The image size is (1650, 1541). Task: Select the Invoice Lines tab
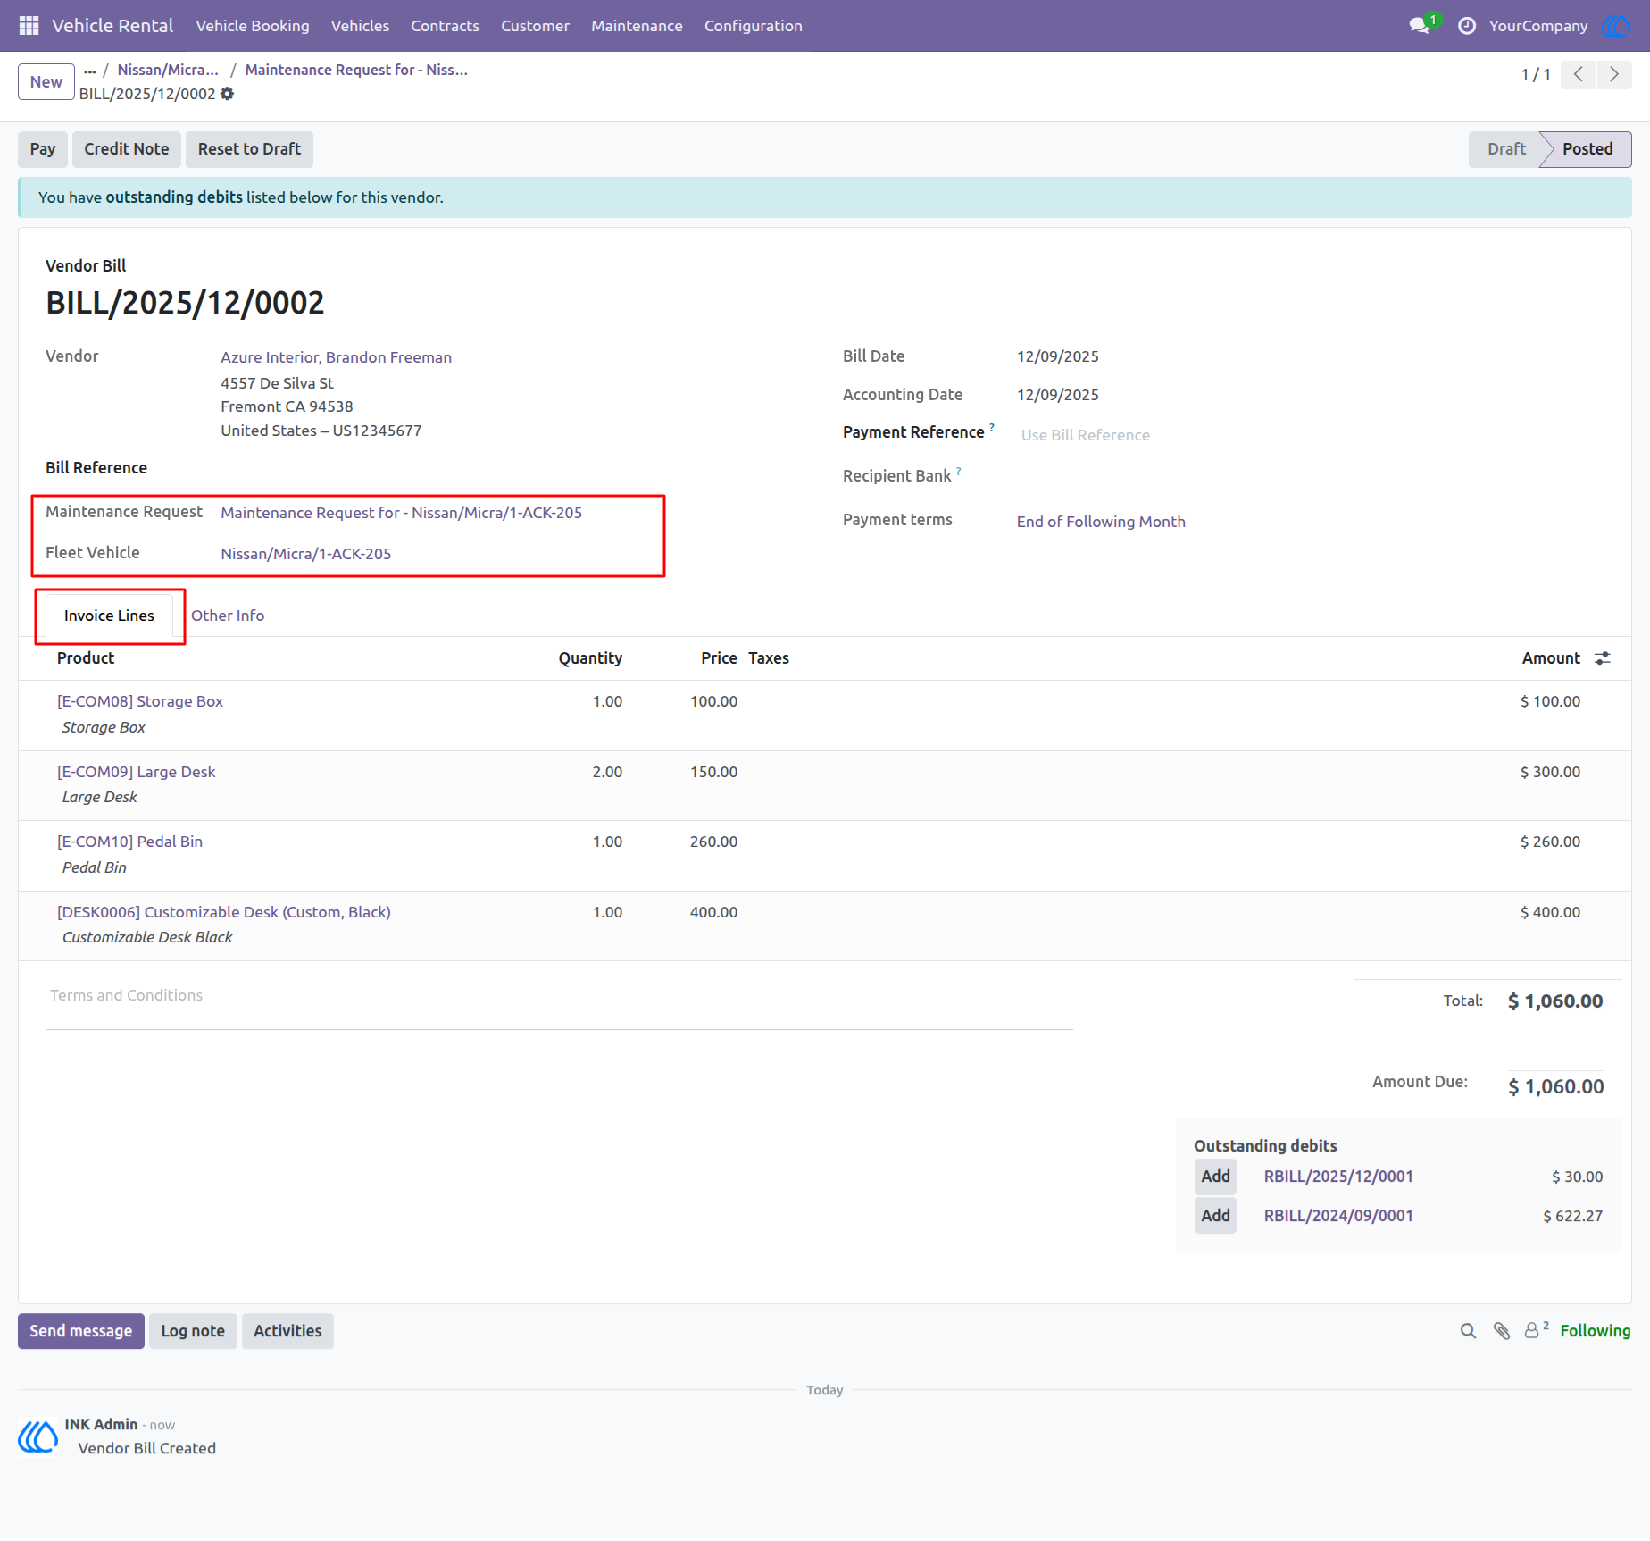click(x=109, y=616)
